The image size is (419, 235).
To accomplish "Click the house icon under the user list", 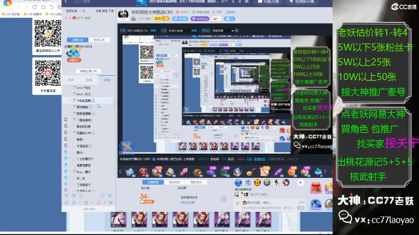I will pos(110,196).
